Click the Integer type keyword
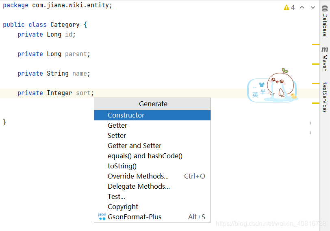 pyautogui.click(x=59, y=93)
